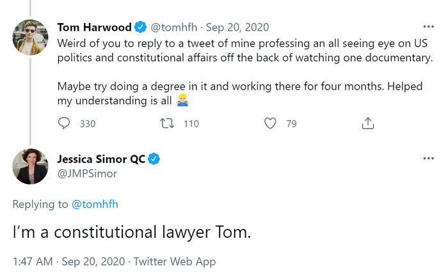Reply to Tom Harwood's tweet

64,123
